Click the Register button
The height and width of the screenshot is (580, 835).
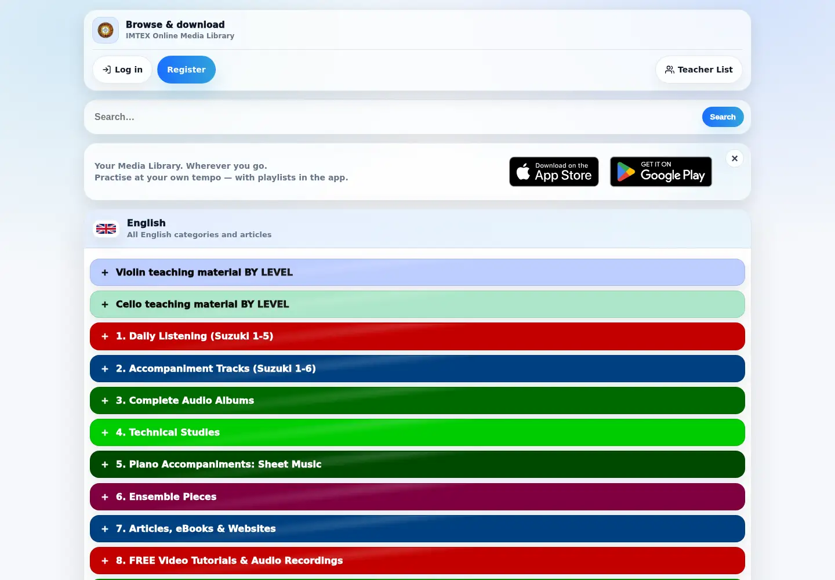[186, 70]
